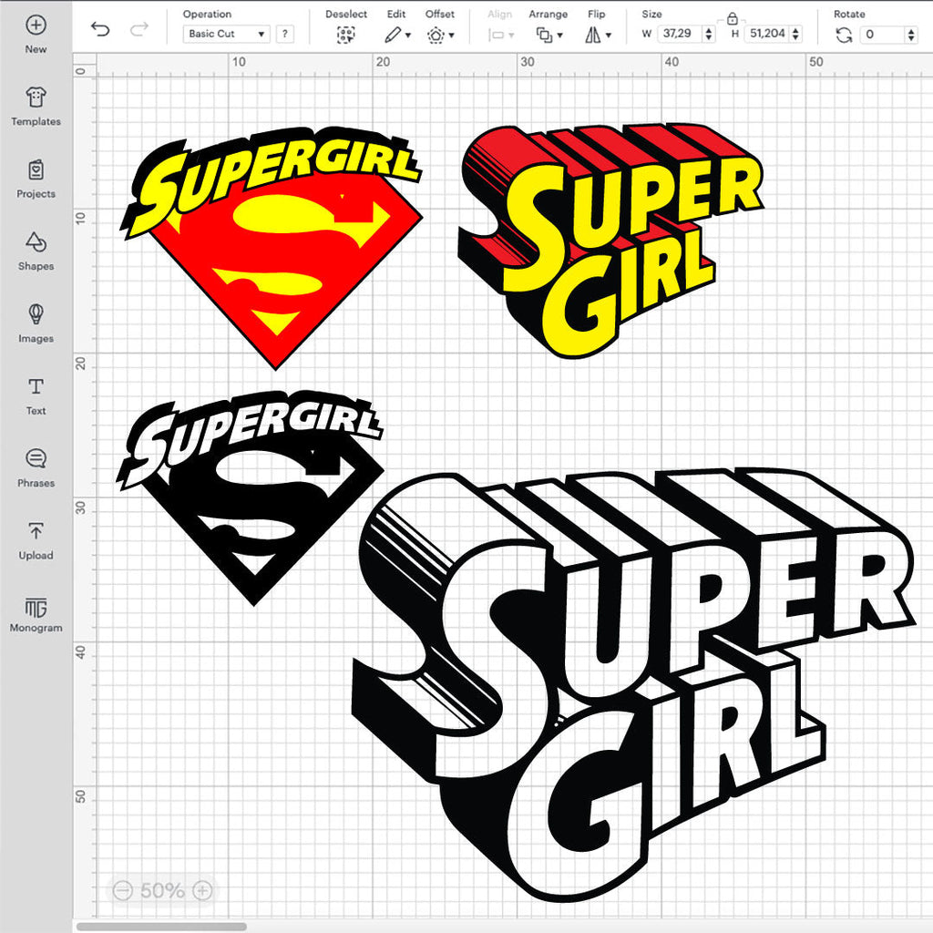This screenshot has width=933, height=933.
Task: Expand the Arrange dropdown arrow
Action: tap(560, 36)
